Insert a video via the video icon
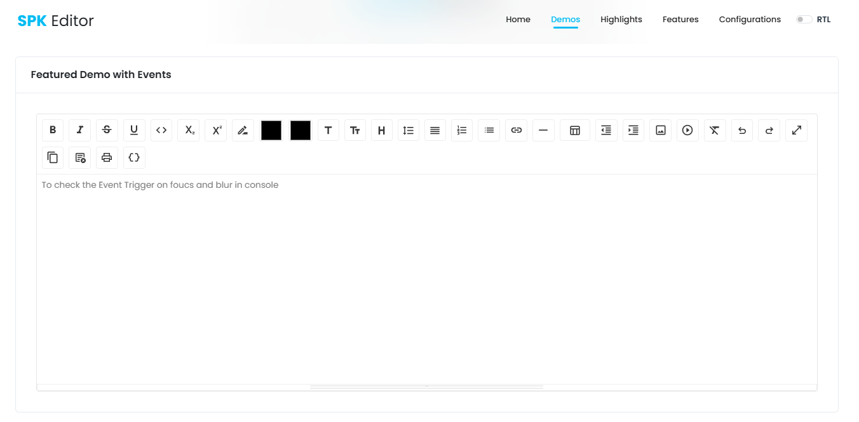 (x=687, y=130)
